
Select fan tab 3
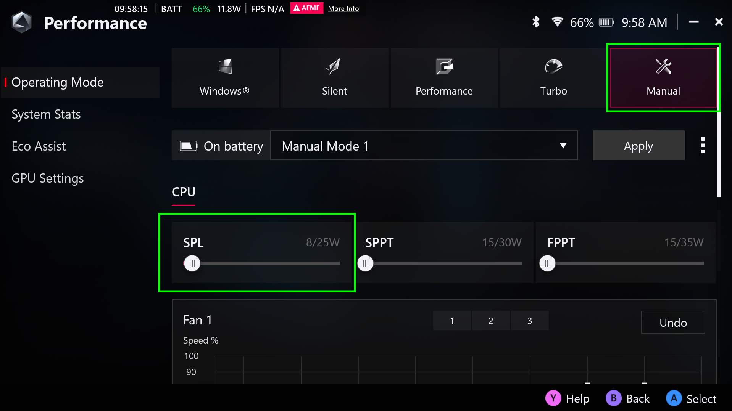530,321
